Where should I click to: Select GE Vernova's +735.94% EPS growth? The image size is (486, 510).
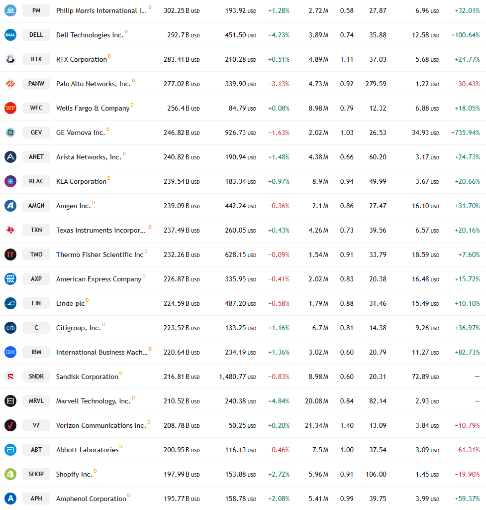(x=466, y=132)
